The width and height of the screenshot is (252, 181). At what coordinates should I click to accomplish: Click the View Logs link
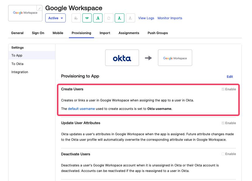point(146,18)
